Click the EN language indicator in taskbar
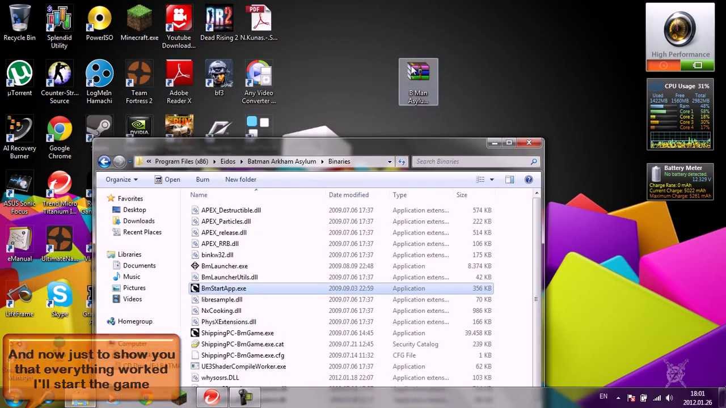Image resolution: width=726 pixels, height=408 pixels. (603, 397)
